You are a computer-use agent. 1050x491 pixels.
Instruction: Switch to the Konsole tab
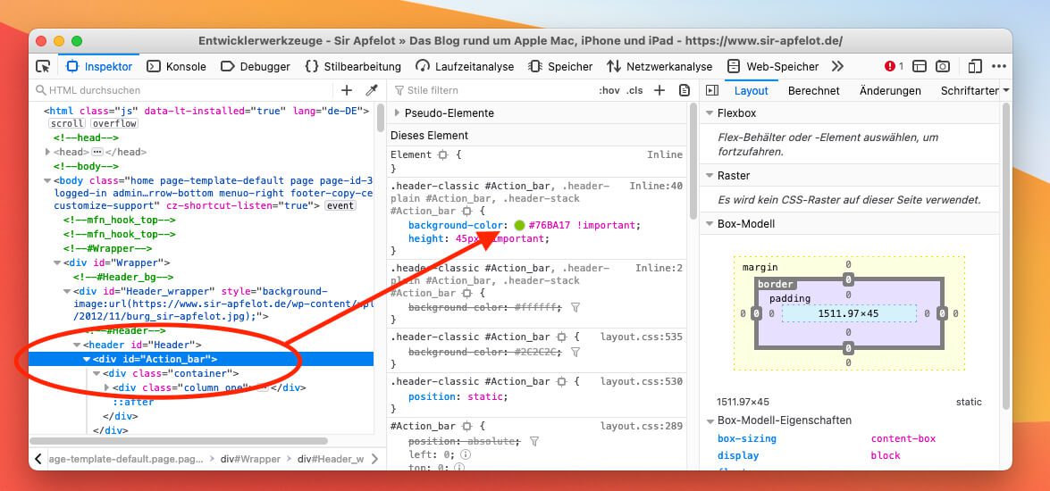click(x=177, y=66)
